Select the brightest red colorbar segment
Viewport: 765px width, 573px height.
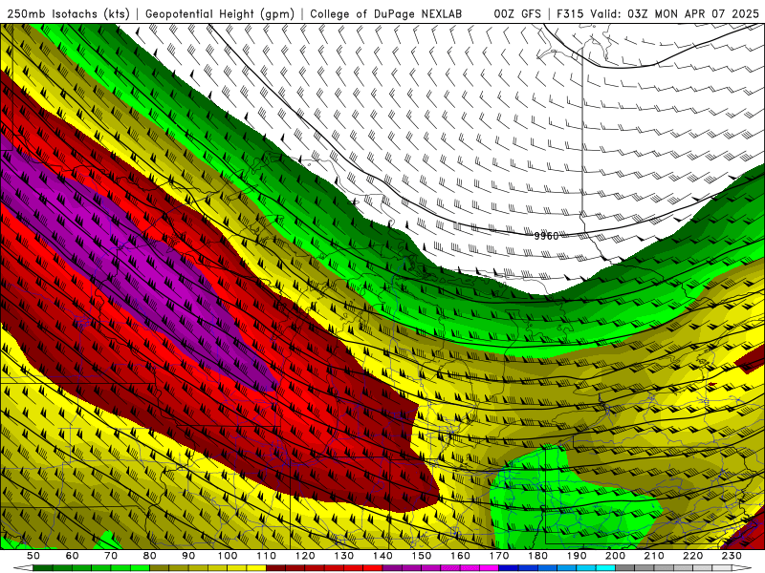pos(373,567)
